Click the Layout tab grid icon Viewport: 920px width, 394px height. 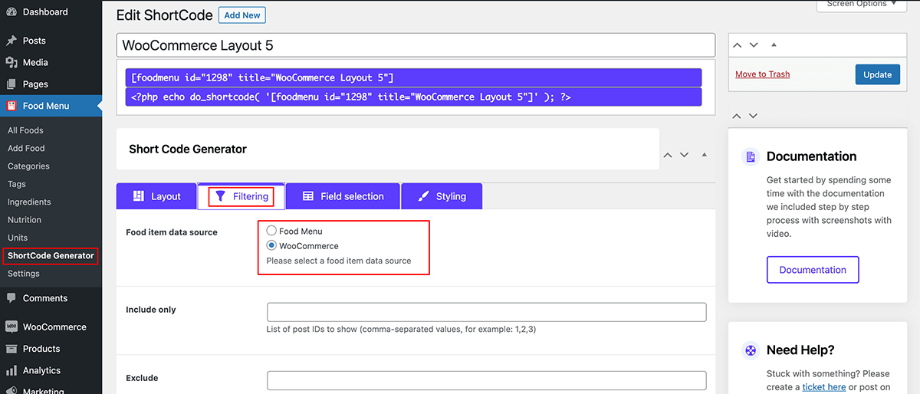(x=139, y=196)
